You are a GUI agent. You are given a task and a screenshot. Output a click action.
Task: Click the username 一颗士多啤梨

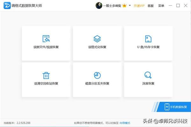113,6
